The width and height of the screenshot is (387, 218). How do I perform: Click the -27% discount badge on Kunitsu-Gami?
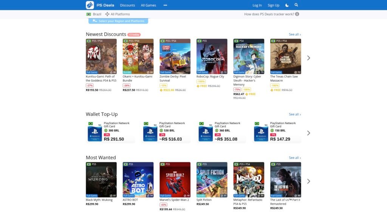90,86
